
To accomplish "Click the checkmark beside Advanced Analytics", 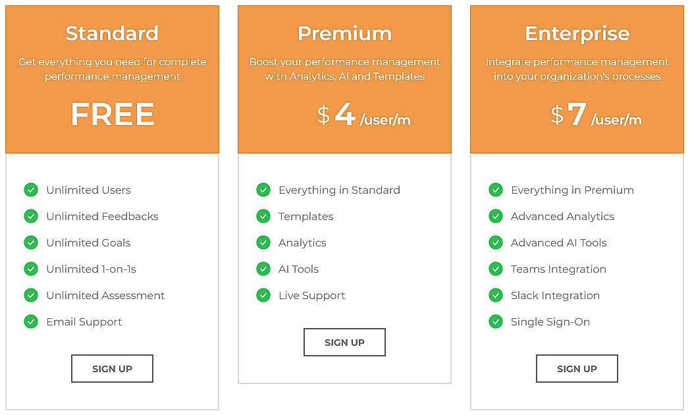I will (496, 216).
